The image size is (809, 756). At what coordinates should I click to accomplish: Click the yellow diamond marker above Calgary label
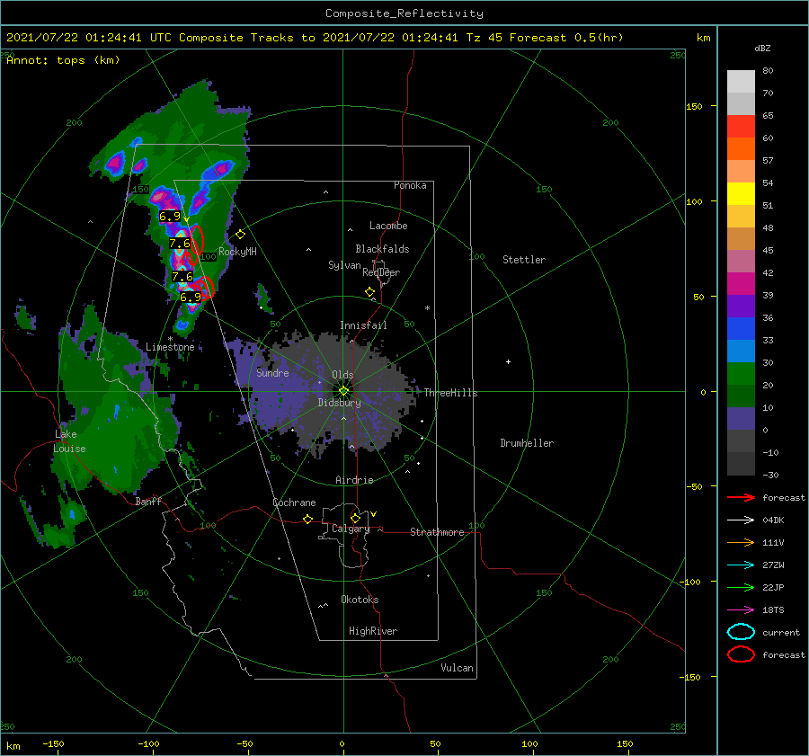click(x=355, y=518)
